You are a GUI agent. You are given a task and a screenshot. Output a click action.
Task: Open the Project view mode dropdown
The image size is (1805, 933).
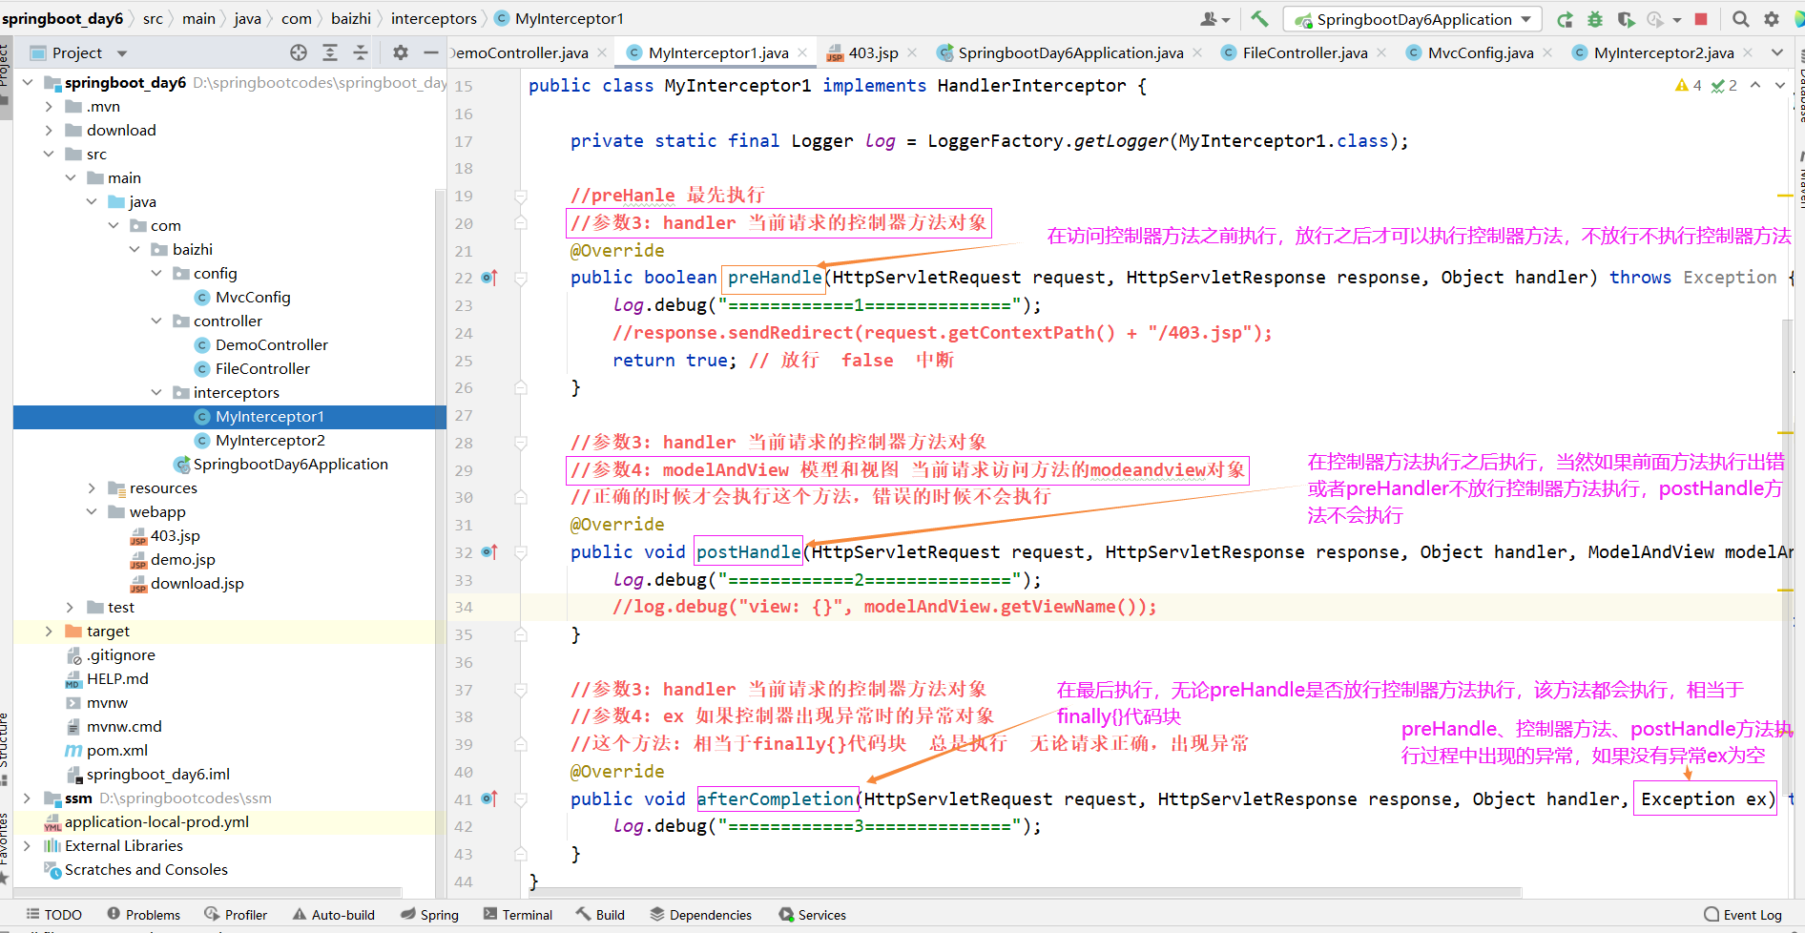pos(122,53)
